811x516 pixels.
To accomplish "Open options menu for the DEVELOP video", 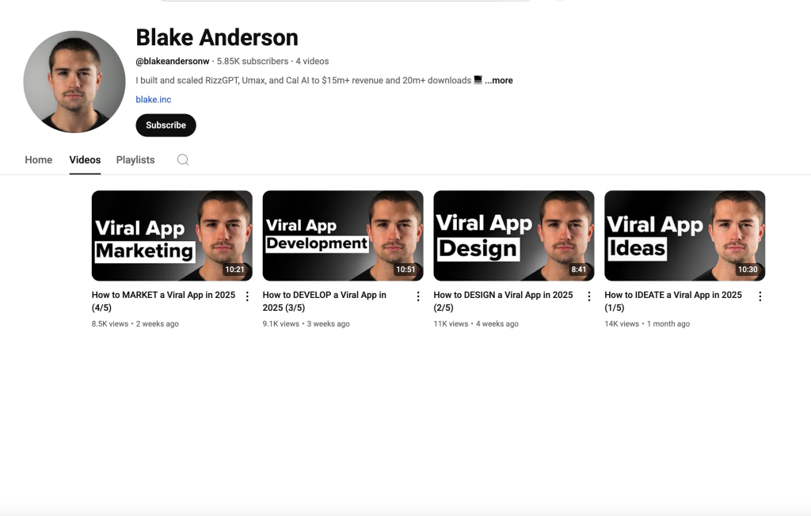I will pos(418,296).
